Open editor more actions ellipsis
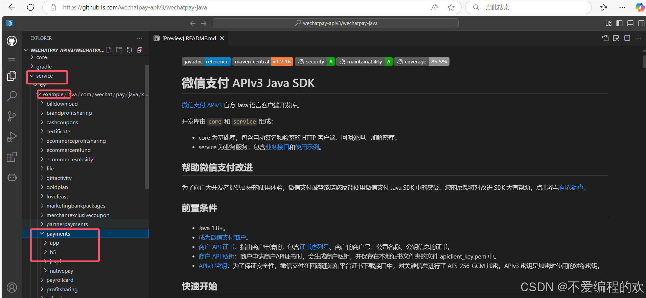 click(638, 38)
